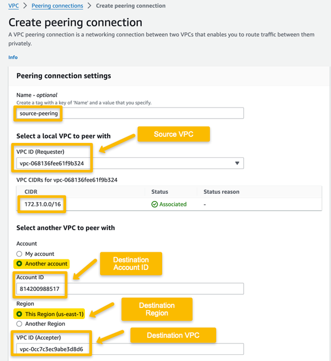331x361 pixels.
Task: Click the green Associated status icon
Action: point(155,204)
